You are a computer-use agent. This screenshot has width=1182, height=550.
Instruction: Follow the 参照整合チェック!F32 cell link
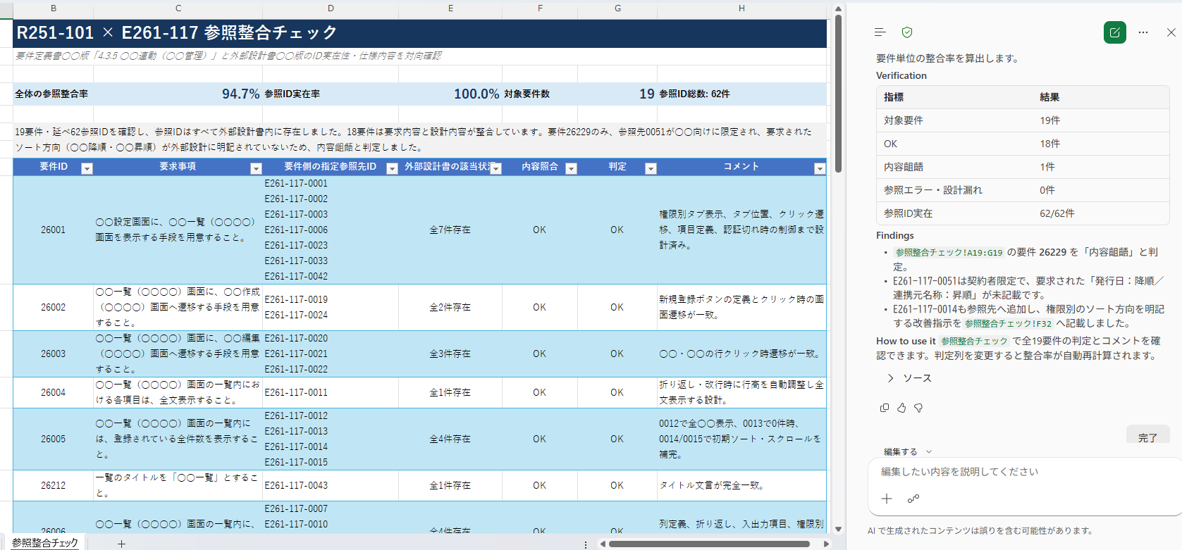pyautogui.click(x=1008, y=323)
